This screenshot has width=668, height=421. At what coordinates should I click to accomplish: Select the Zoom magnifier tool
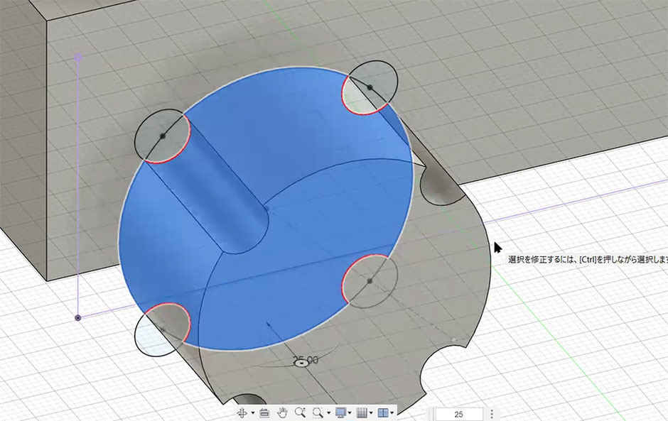300,412
